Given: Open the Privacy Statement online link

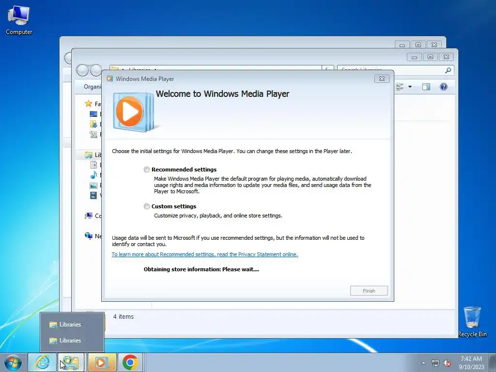Looking at the screenshot, I should [x=205, y=254].
